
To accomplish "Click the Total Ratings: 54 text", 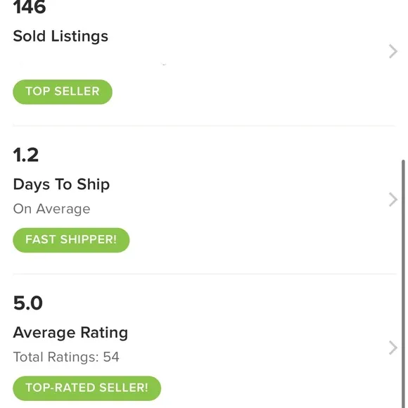I will (66, 357).
